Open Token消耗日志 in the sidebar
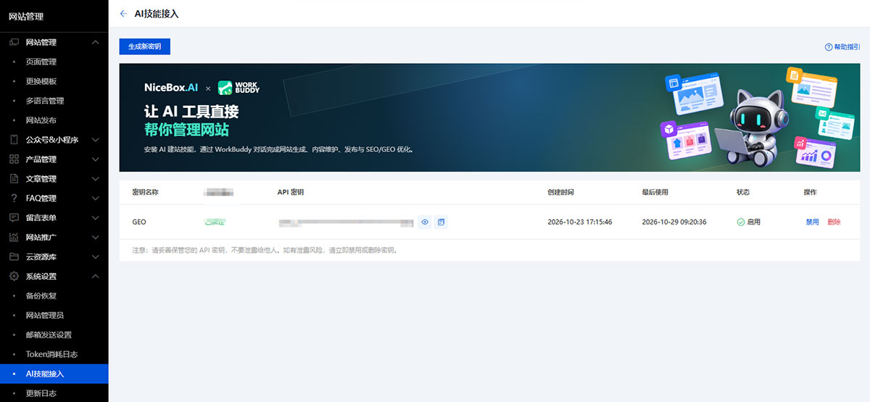This screenshot has height=402, width=870. (x=51, y=355)
